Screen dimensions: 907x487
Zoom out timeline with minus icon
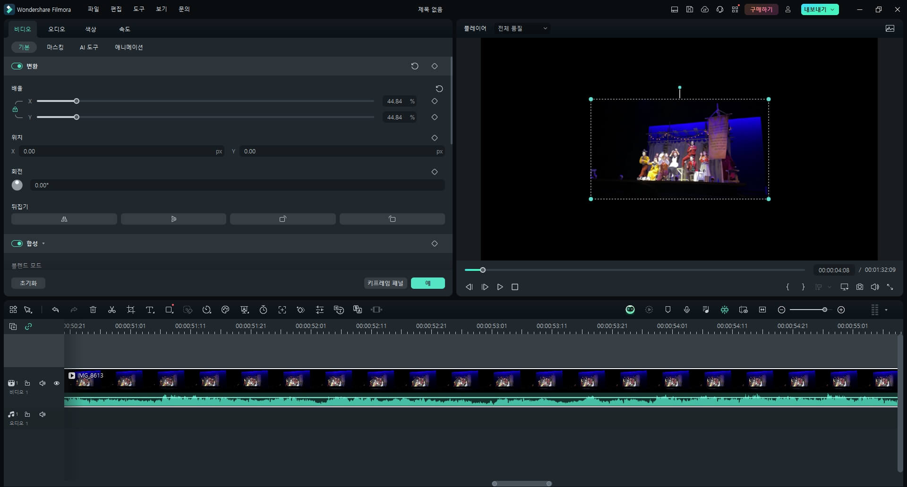tap(781, 310)
